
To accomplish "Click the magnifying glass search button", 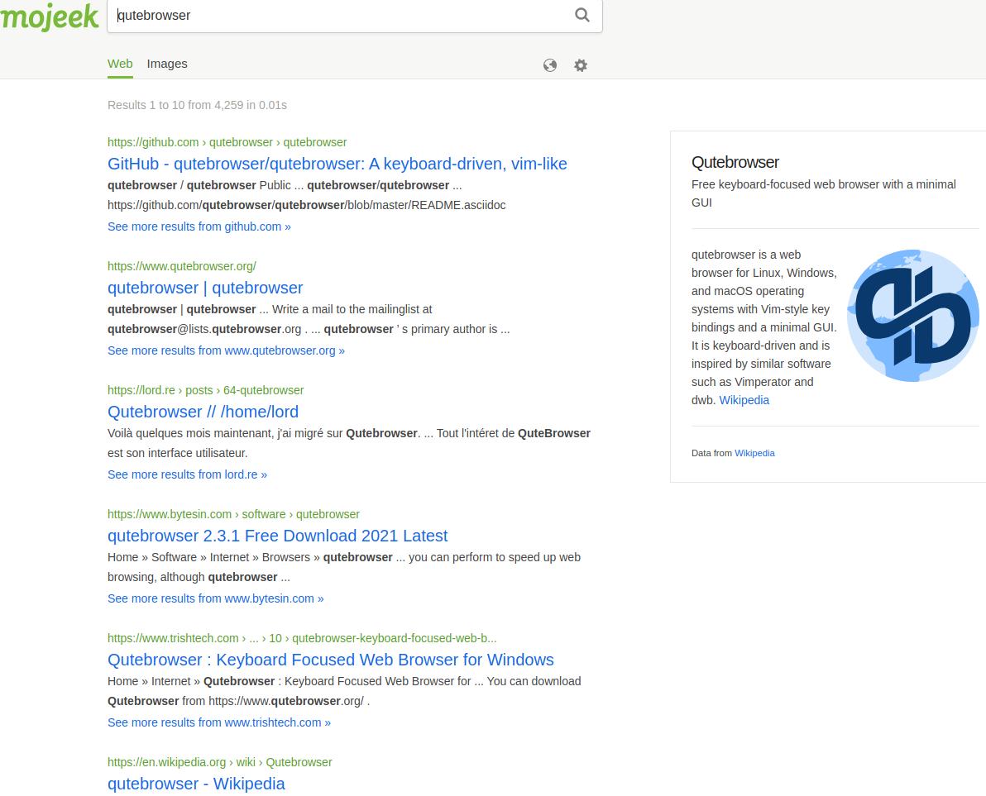I will click(582, 15).
